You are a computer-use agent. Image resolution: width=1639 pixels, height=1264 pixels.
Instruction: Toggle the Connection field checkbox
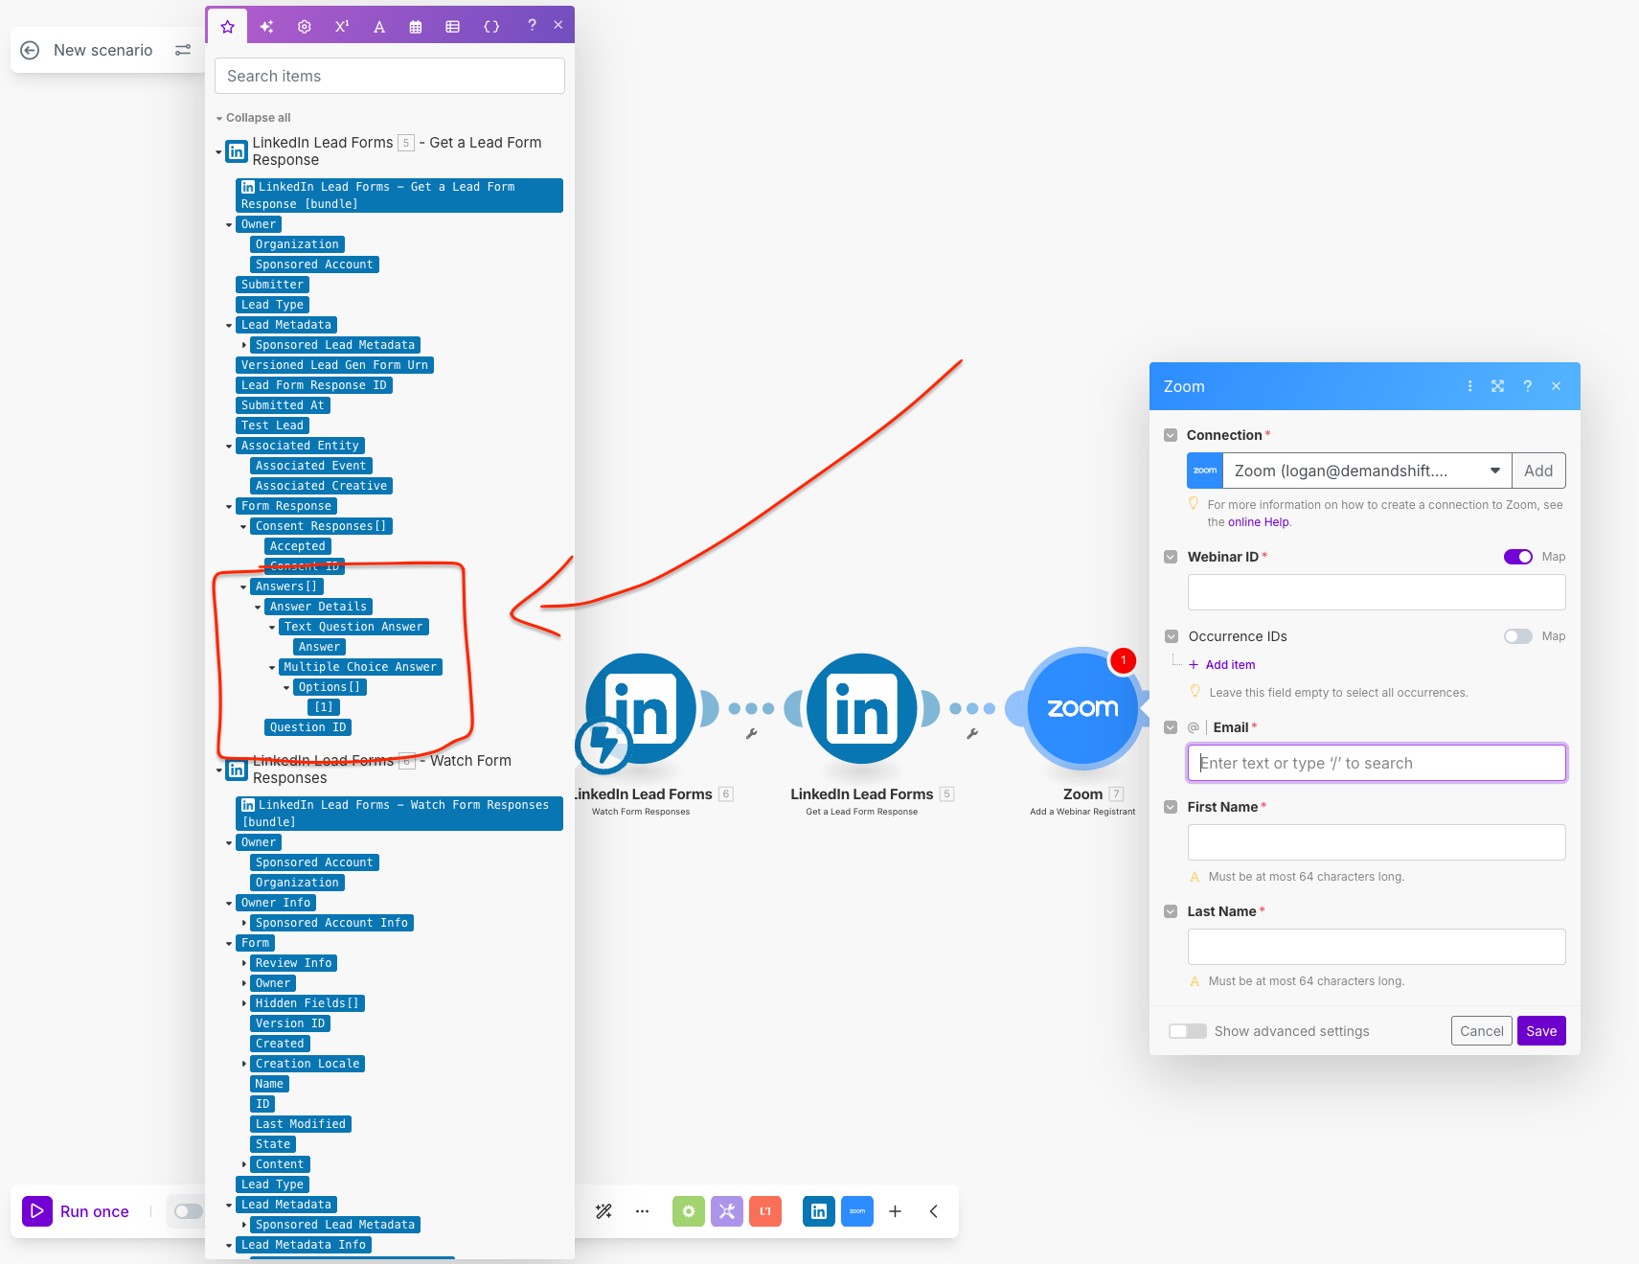click(x=1171, y=435)
